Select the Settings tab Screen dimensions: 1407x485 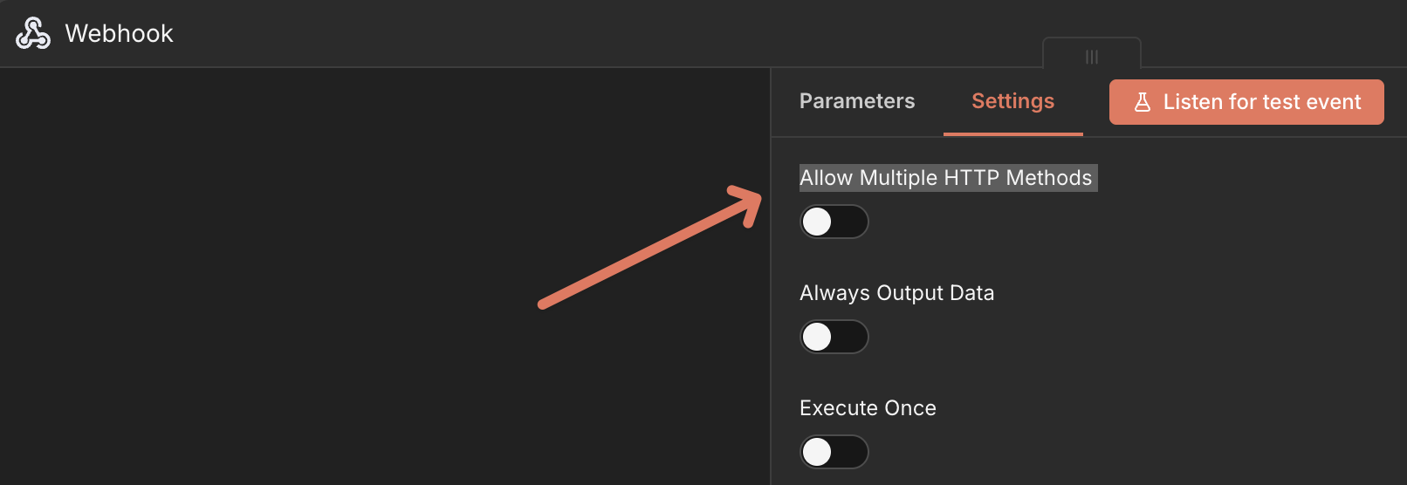(1012, 101)
